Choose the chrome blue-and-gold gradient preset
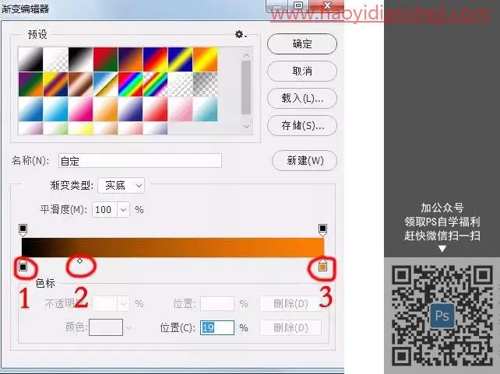500x374 pixels. coord(106,84)
